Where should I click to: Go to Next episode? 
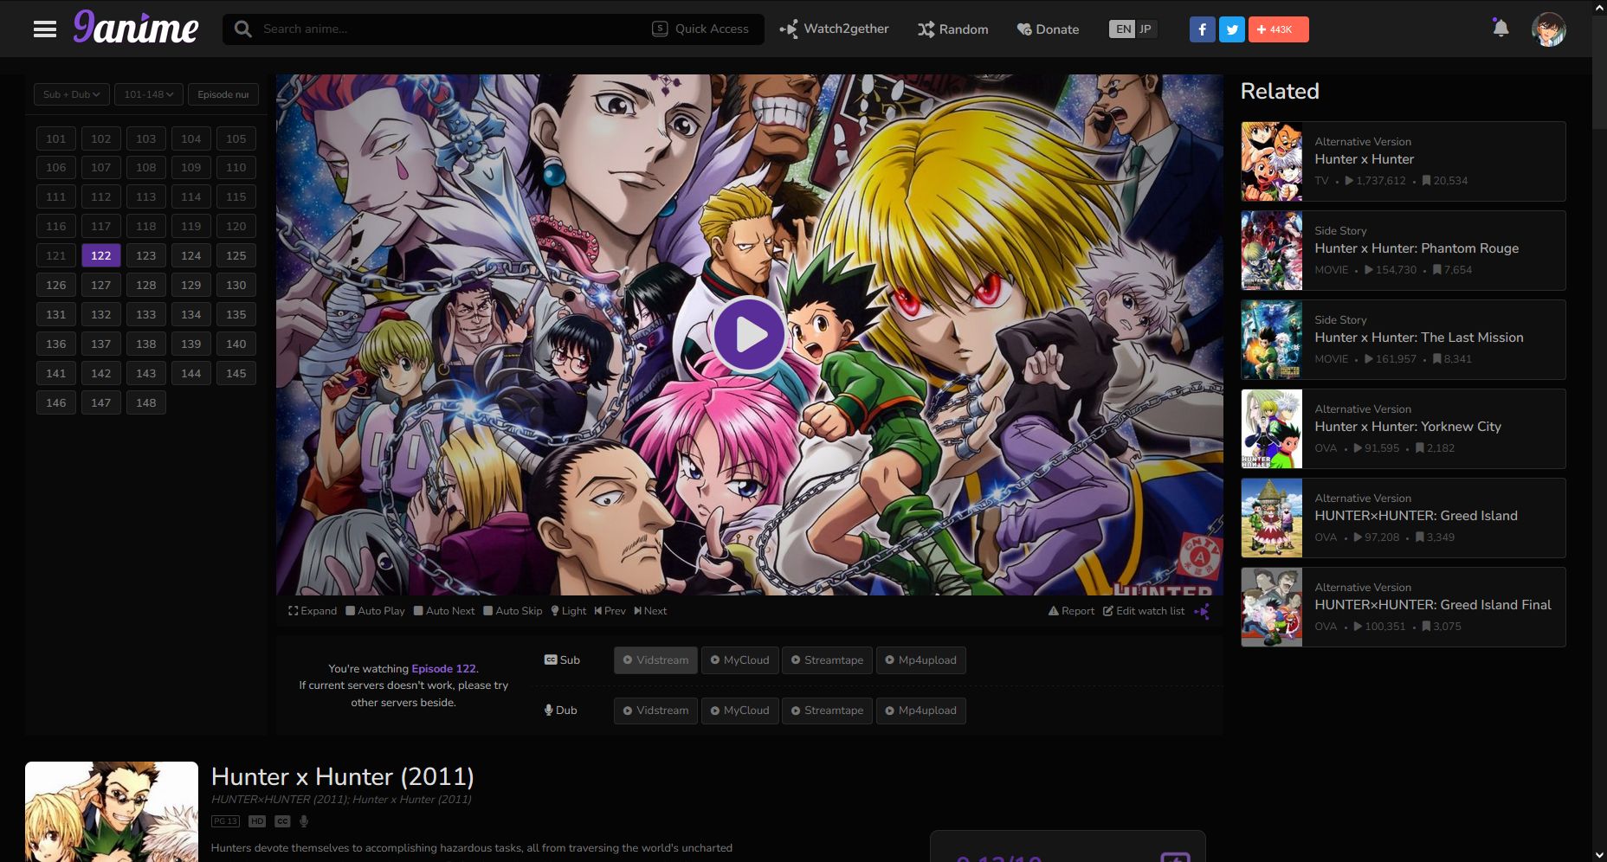[650, 611]
